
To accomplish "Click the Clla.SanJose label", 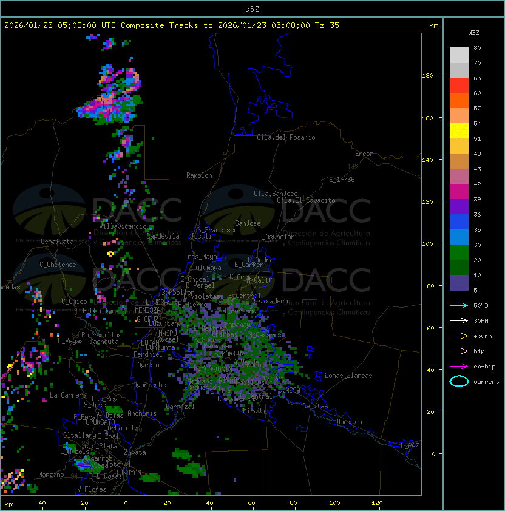I will [x=276, y=194].
